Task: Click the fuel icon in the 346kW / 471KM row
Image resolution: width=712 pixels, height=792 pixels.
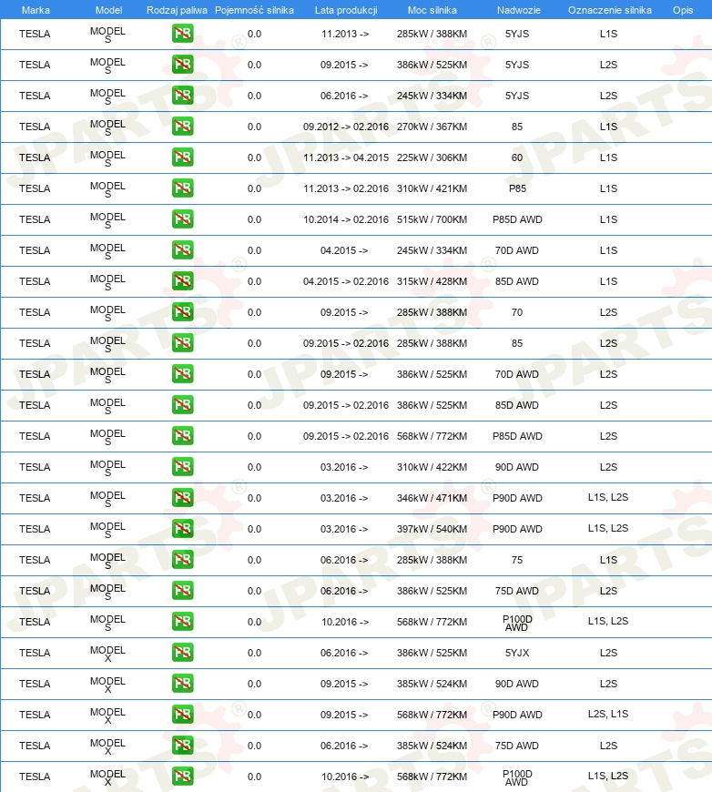Action: pos(182,498)
